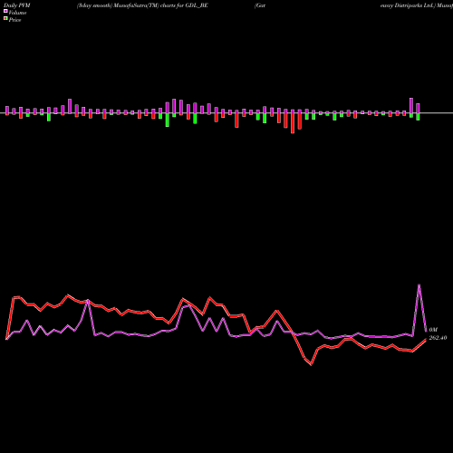Select the 'Volume' legend label
The image size is (453, 453).
click(17, 13)
